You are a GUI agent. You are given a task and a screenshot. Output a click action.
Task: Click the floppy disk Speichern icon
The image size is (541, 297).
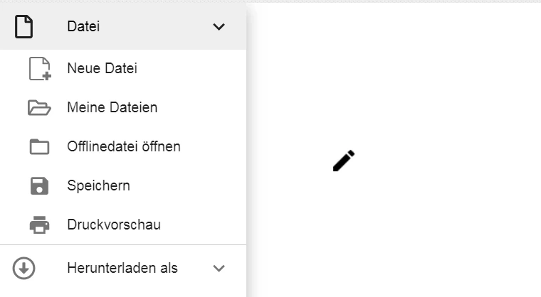[39, 186]
